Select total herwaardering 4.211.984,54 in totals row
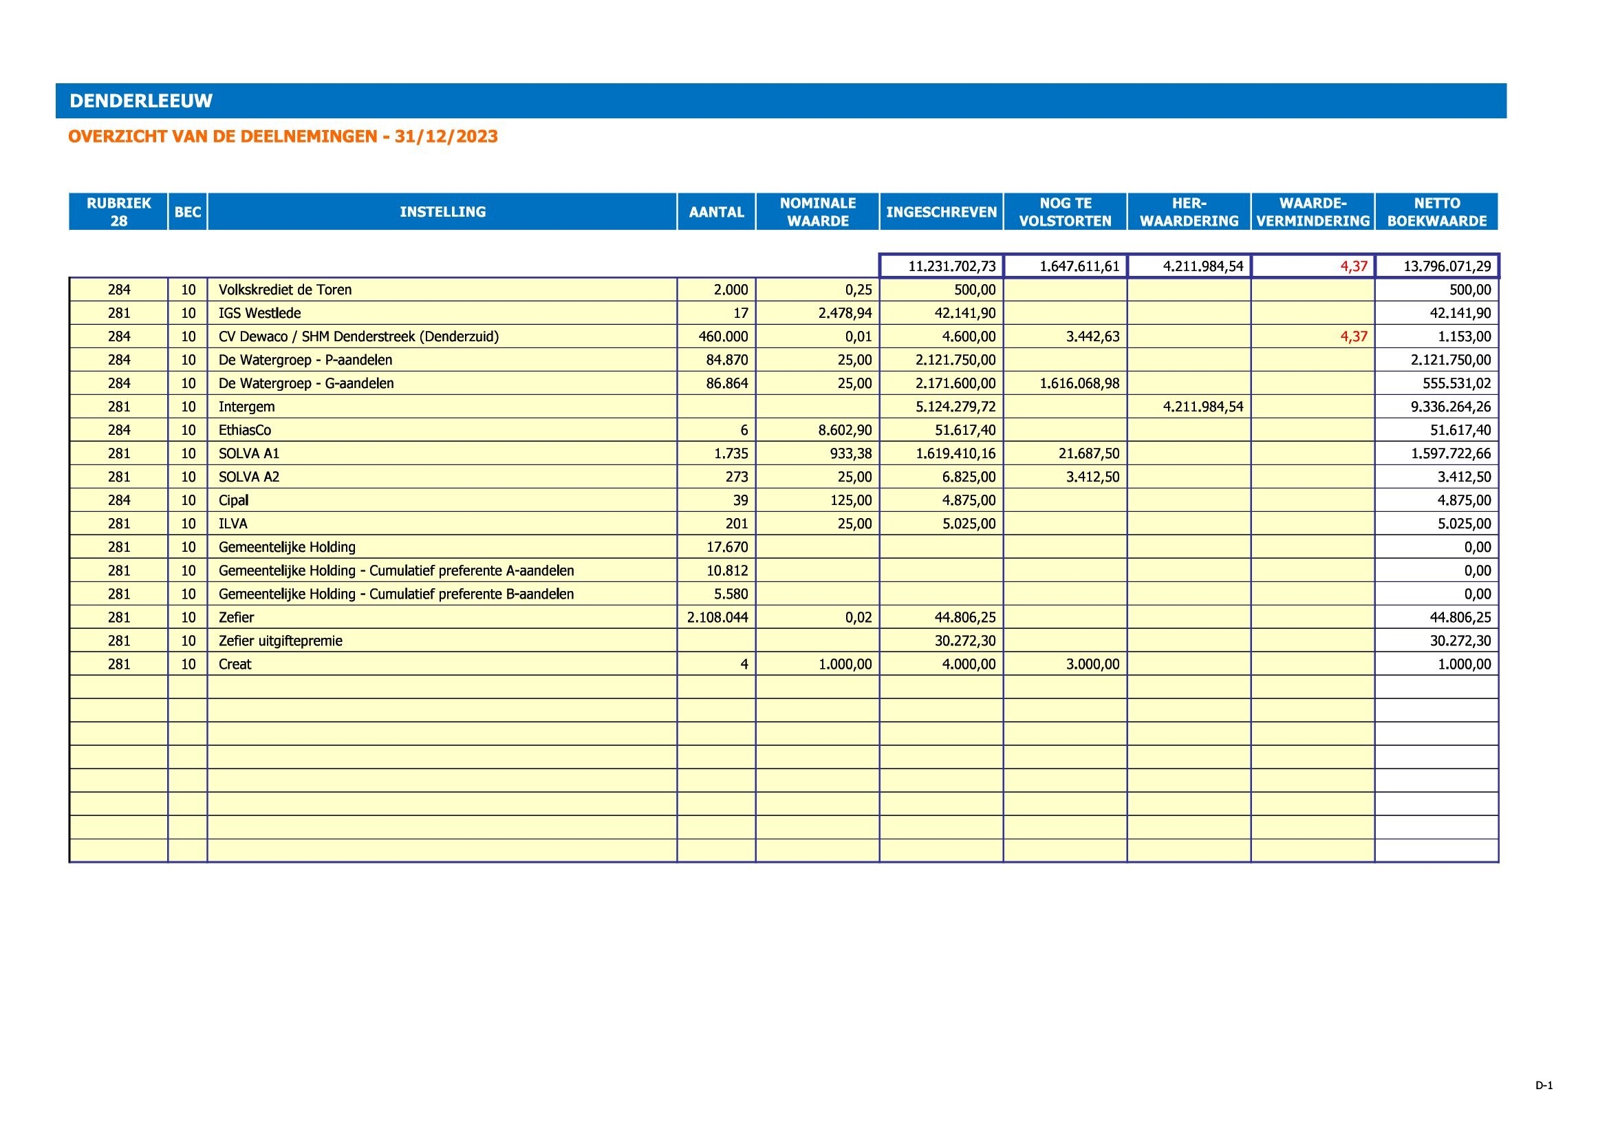1609x1138 pixels. tap(1189, 266)
